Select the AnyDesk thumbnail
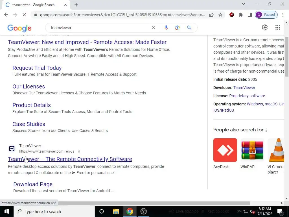The height and width of the screenshot is (217, 289). [x=225, y=150]
